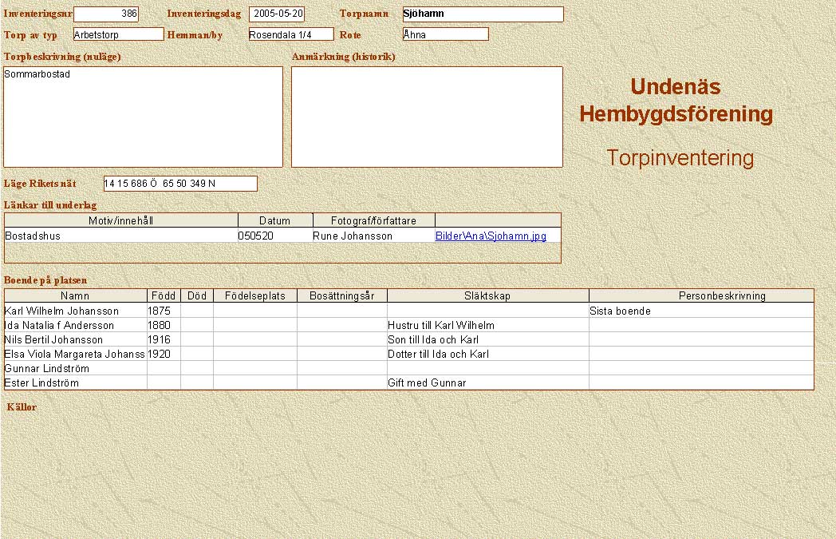Image resolution: width=836 pixels, height=539 pixels.
Task: Click the Inventeringsnr field showing 386
Action: [106, 14]
